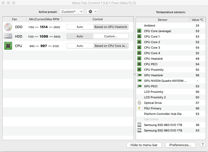Viewport: 208px width, 152px height.
Task: Open Preferences... dialog
Action: tap(180, 145)
